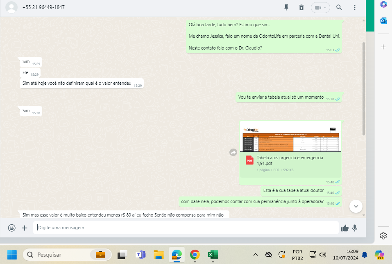Click the delete trash icon in chat header
Screen dimensions: 392x264
click(301, 7)
